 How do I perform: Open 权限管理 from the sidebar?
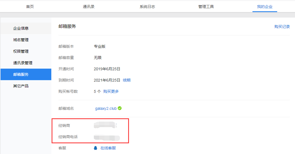[21, 51]
